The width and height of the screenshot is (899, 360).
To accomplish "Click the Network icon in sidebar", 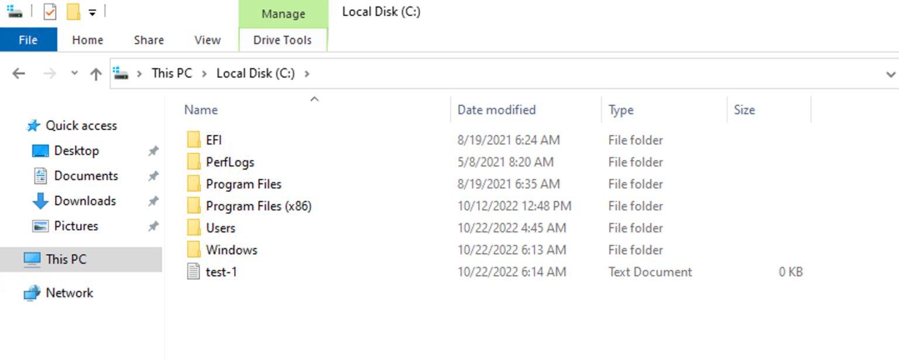I will 32,293.
